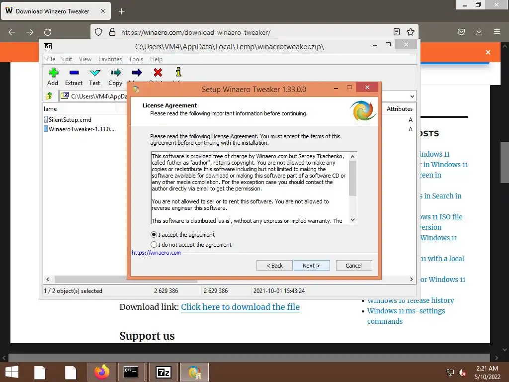
Task: Reload the Winaero page
Action: pos(48,32)
